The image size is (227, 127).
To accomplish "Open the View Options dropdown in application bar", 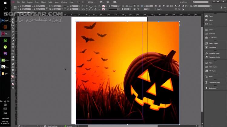I will coord(102,2).
